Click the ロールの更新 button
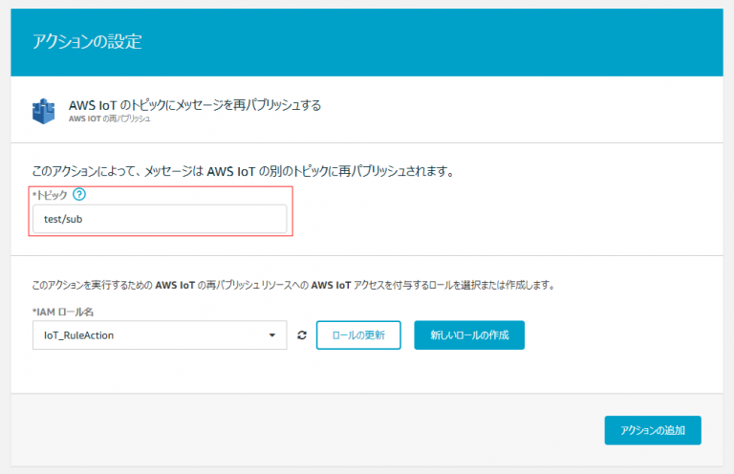This screenshot has height=474, width=734. pos(358,335)
